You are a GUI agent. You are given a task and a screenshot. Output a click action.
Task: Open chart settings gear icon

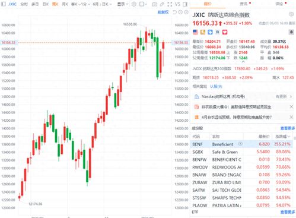click(x=134, y=4)
